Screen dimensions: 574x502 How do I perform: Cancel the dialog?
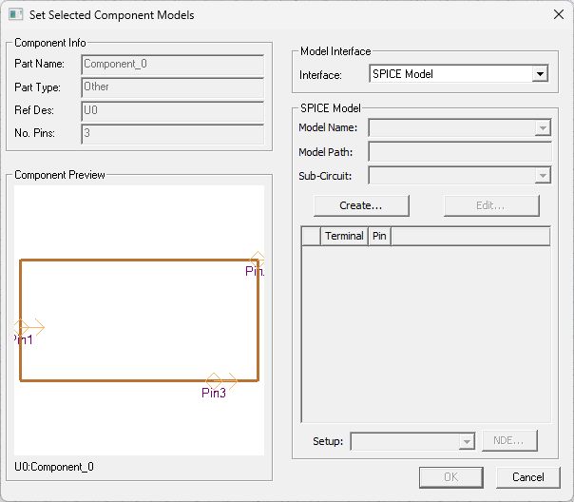tap(527, 477)
